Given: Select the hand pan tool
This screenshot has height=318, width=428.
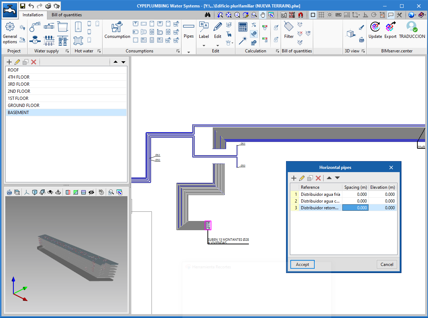Looking at the screenshot, I should pos(263,15).
